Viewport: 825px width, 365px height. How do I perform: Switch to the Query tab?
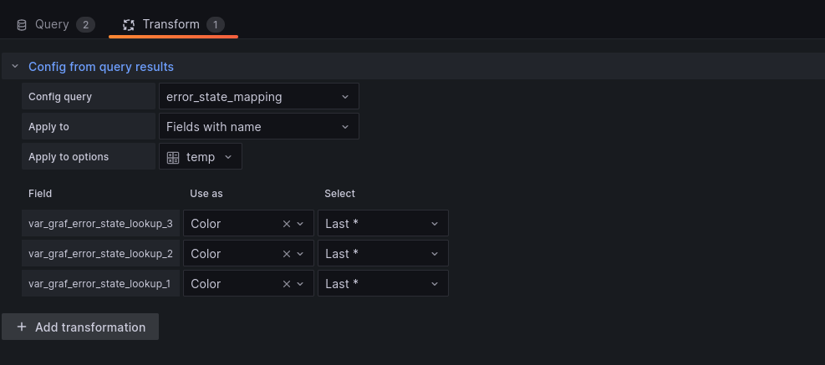(53, 25)
